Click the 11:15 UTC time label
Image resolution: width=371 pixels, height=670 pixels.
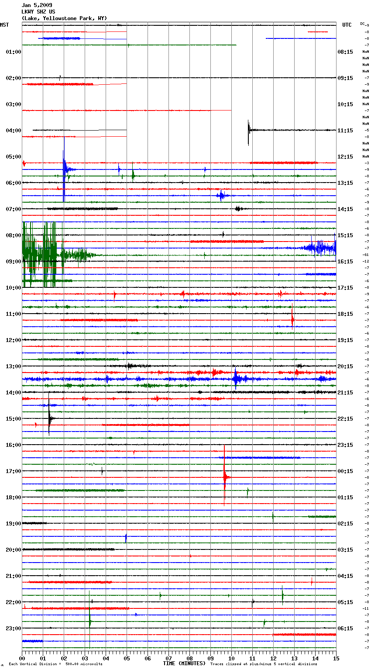click(345, 131)
